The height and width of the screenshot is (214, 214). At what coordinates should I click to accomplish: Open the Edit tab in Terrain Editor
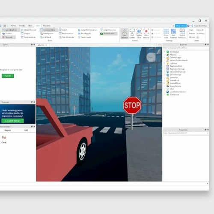point(26,130)
